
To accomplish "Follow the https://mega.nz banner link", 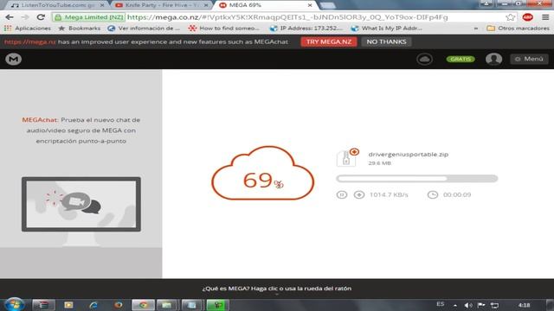I will (30, 41).
